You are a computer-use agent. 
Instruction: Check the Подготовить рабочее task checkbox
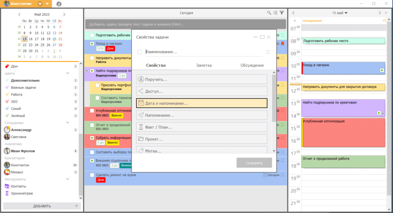92,35
